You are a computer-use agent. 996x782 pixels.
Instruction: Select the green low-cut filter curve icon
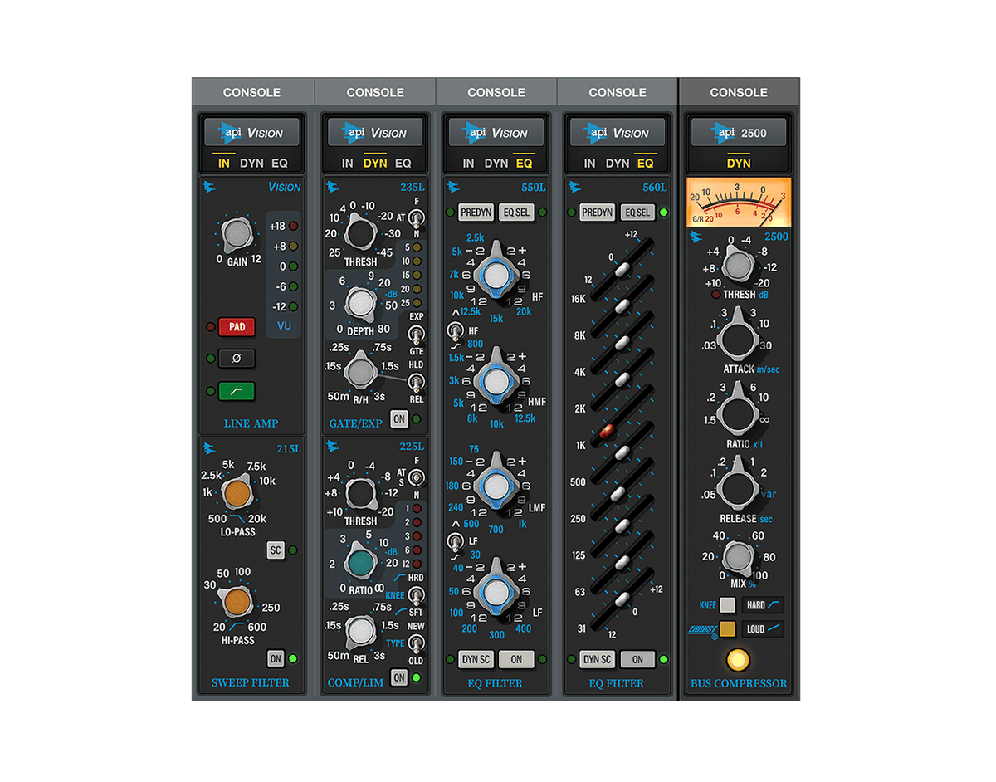[x=237, y=391]
